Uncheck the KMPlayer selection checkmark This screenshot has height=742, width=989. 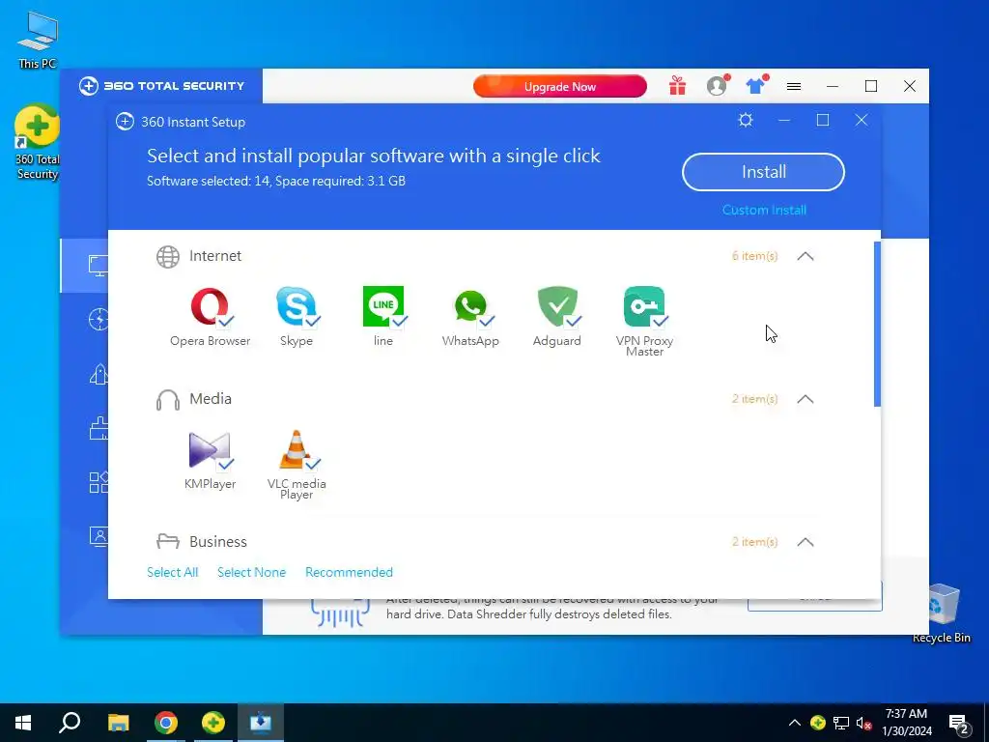226,464
